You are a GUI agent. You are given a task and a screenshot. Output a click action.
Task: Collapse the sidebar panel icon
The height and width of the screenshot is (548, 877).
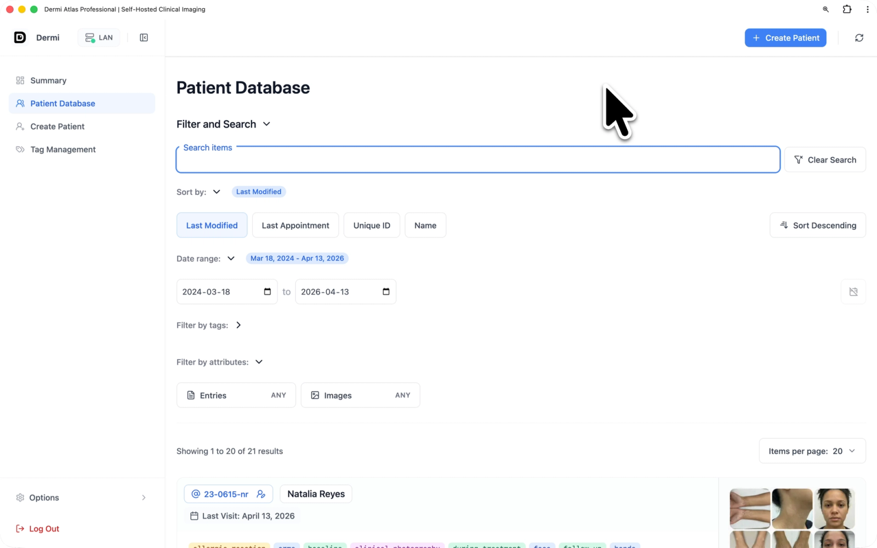(144, 38)
